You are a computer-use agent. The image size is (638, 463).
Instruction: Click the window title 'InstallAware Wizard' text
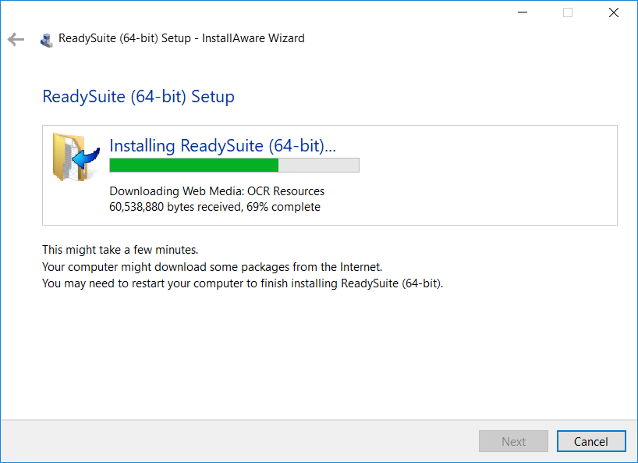[x=253, y=38]
